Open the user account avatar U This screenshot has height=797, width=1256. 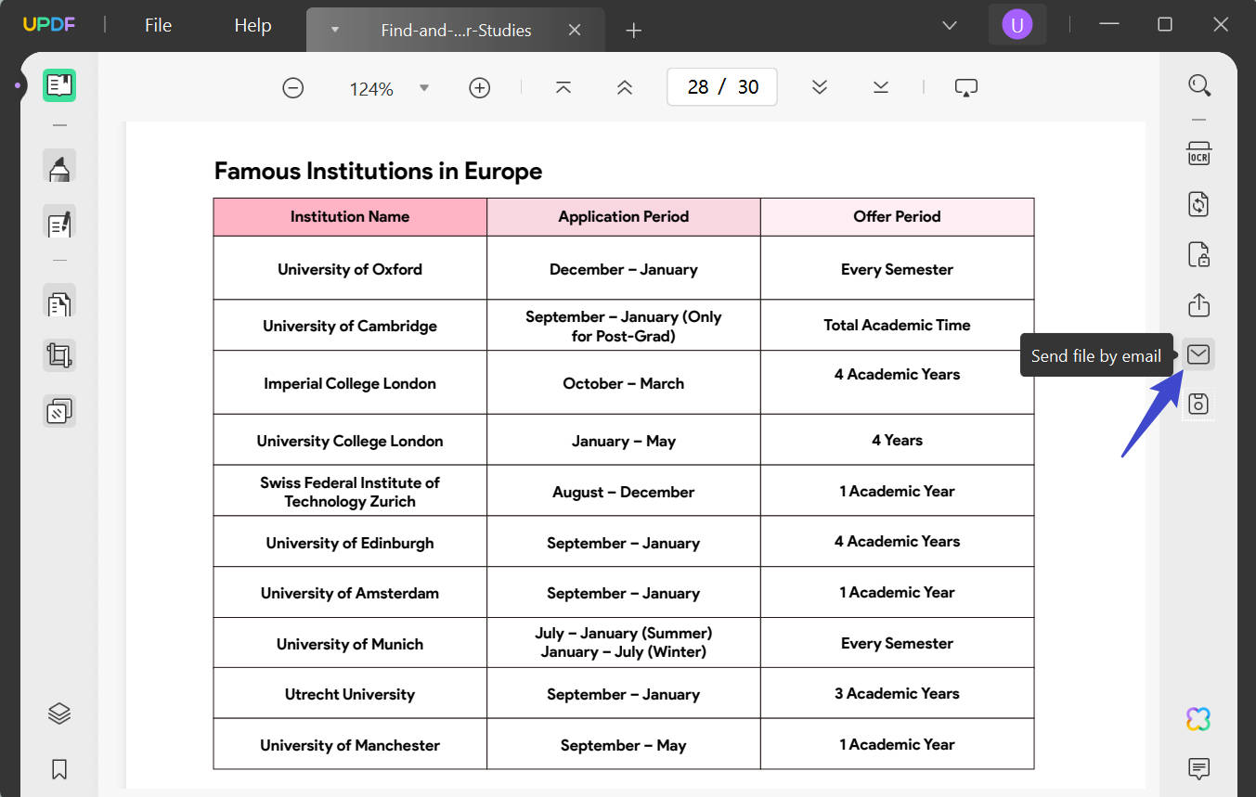(1017, 25)
